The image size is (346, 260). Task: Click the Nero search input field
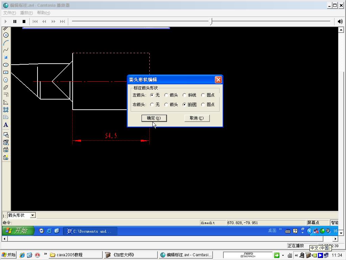click(248, 255)
